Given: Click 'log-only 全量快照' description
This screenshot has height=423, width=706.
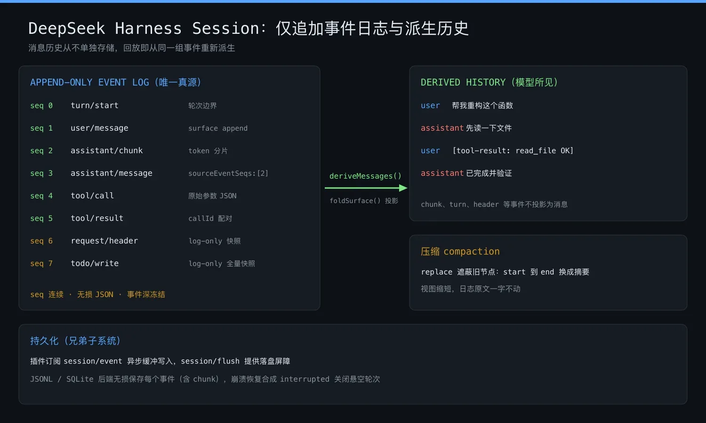Looking at the screenshot, I should [222, 264].
